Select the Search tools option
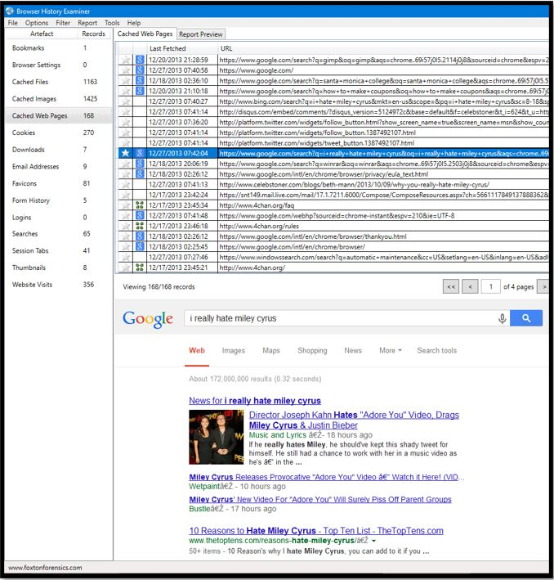The width and height of the screenshot is (554, 580). point(437,350)
